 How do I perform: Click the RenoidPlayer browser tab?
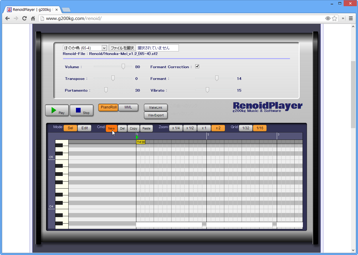tap(32, 9)
